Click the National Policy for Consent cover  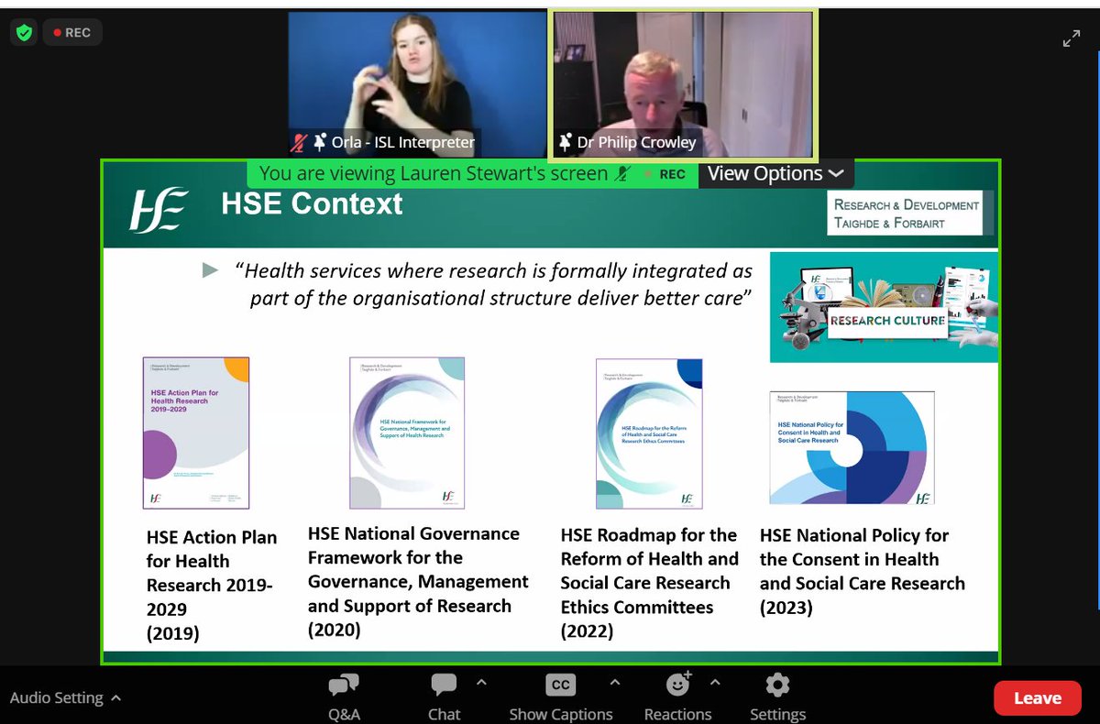pos(852,447)
